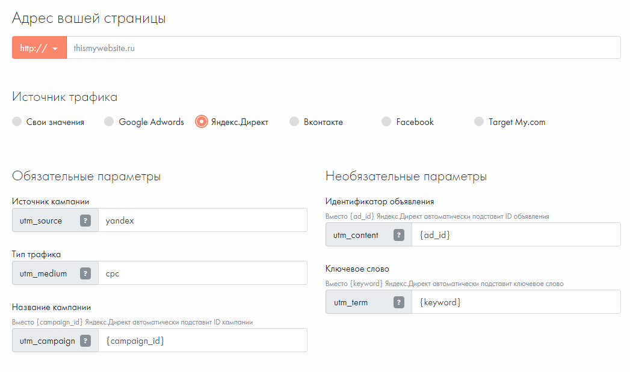Select the Google Adwords traffic source
Screen dimensions: 630x372
point(109,121)
